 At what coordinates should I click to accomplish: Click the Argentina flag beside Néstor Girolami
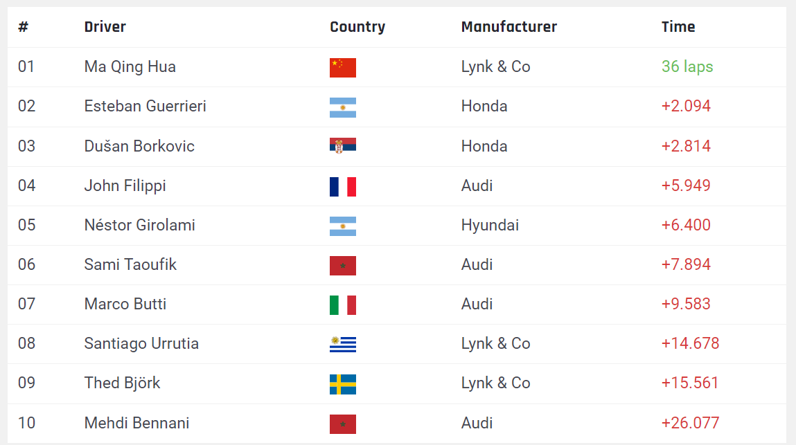(342, 226)
